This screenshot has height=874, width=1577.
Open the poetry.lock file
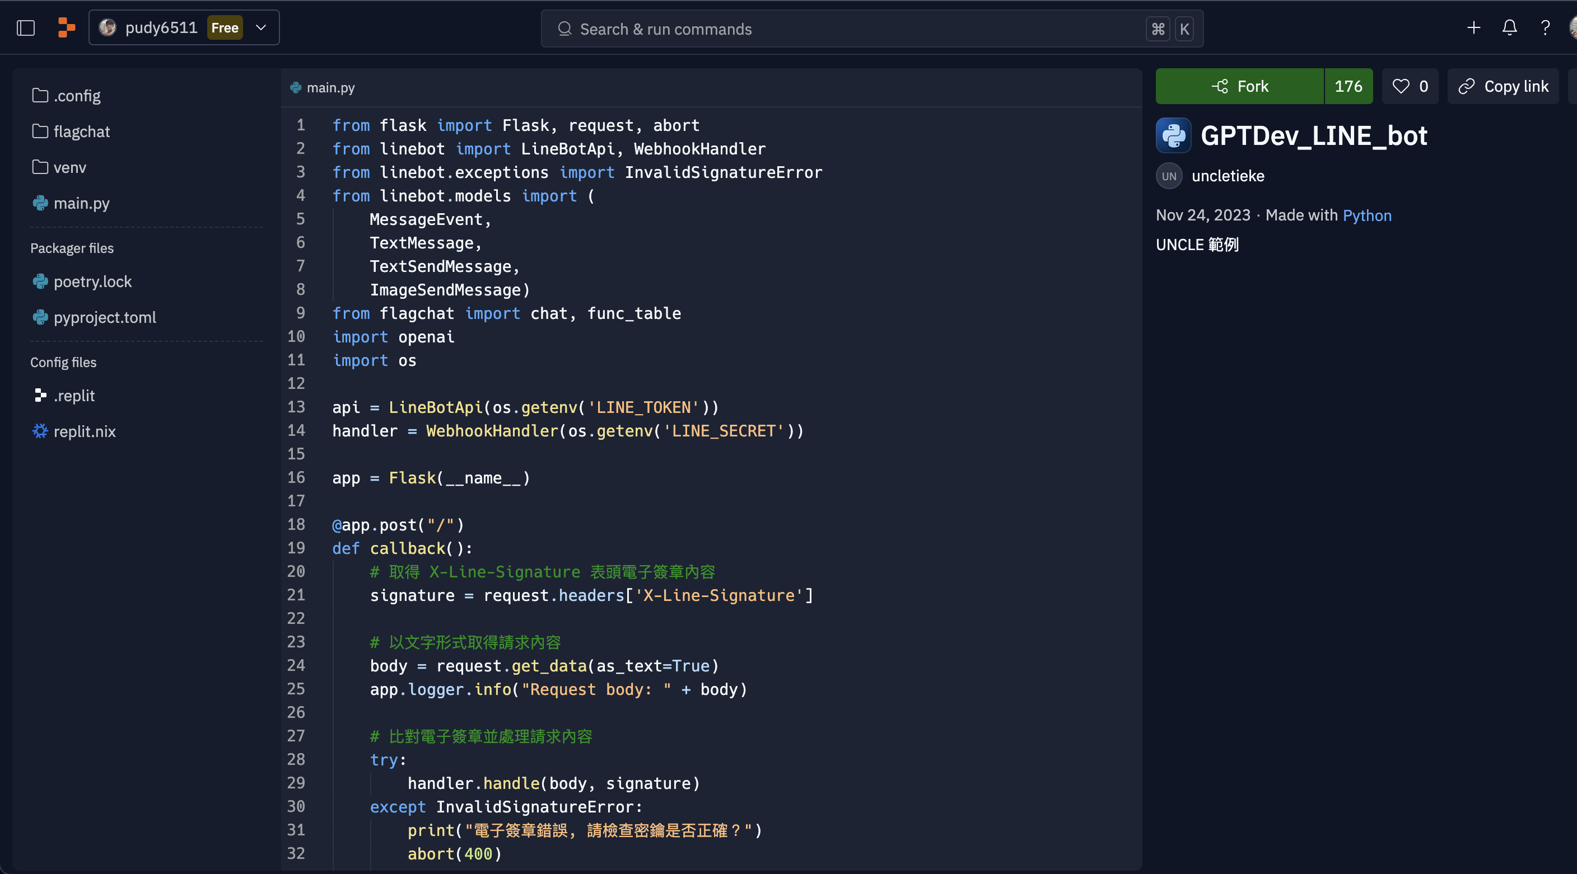82,281
